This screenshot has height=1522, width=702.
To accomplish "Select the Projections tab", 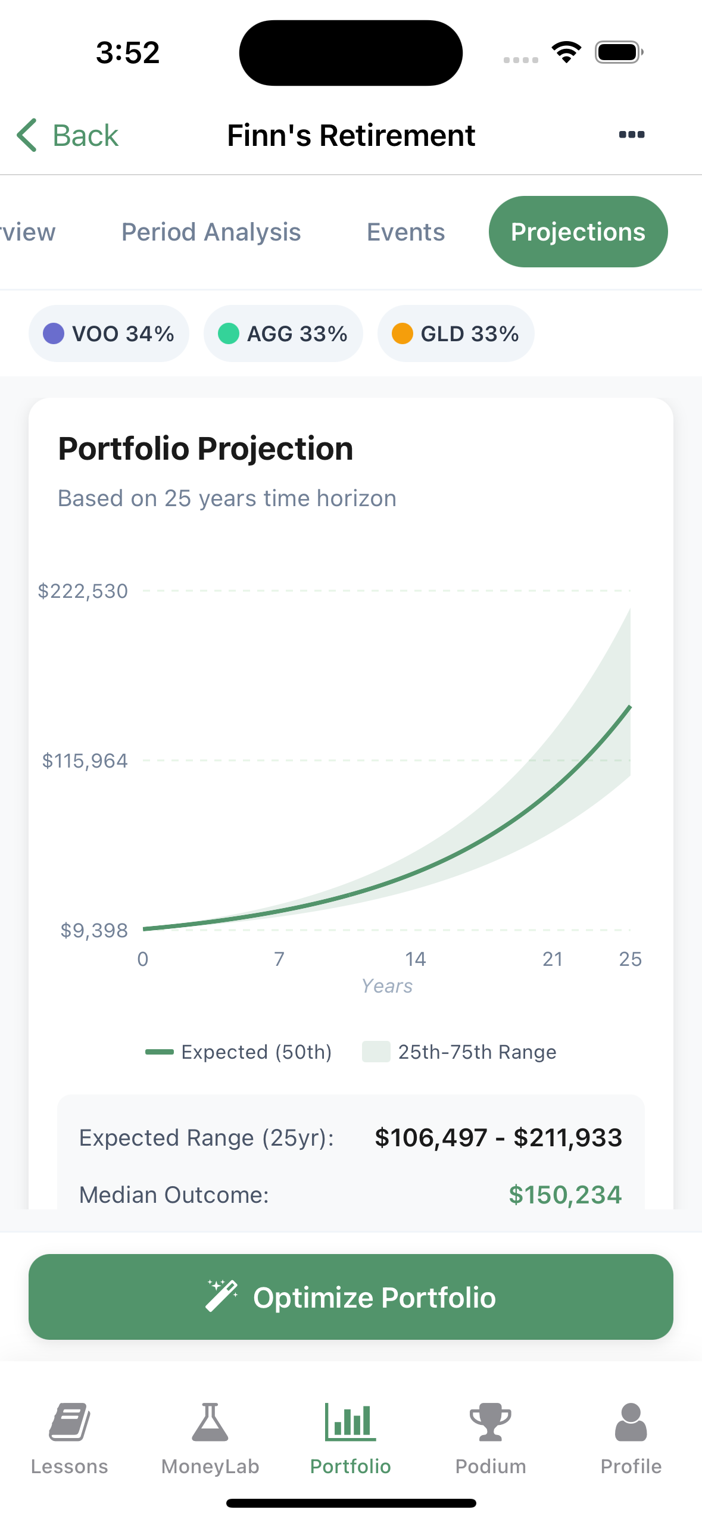I will coord(578,232).
